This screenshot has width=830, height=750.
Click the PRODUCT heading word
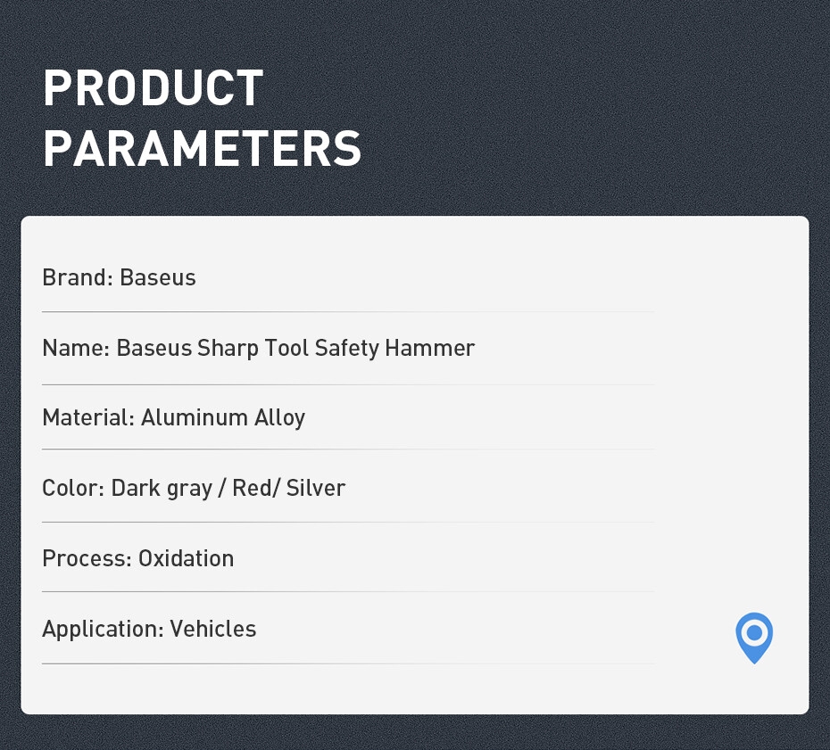(x=153, y=89)
